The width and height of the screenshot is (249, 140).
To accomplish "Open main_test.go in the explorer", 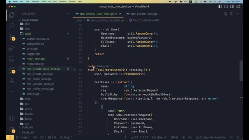I will [35, 59].
